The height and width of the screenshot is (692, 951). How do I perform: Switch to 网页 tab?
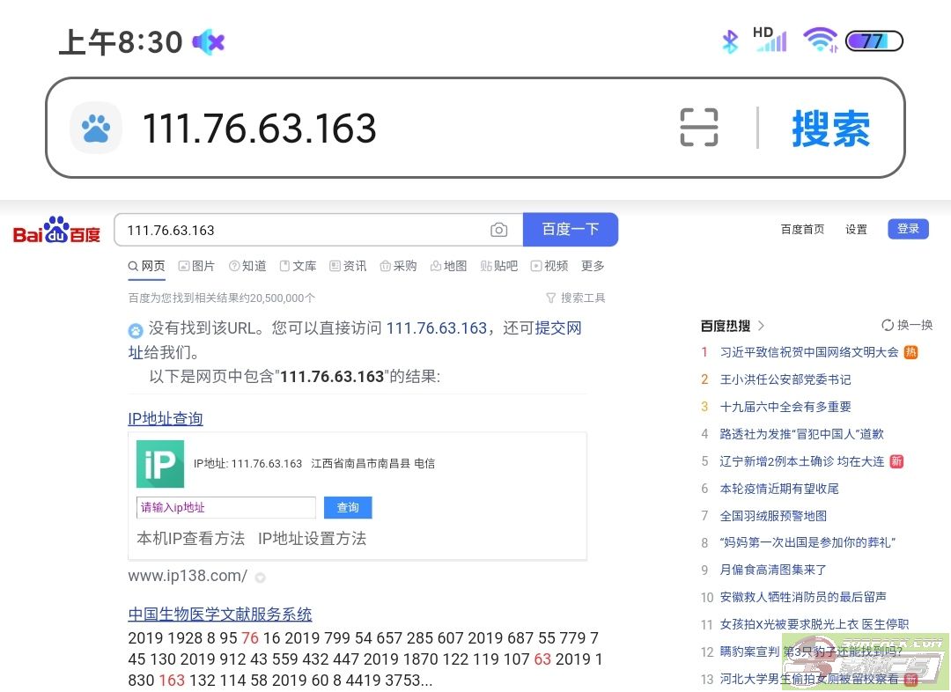point(146,266)
